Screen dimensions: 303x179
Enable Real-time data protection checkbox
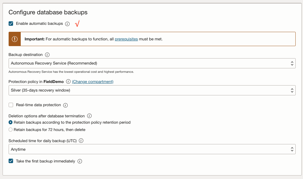[x=11, y=105]
